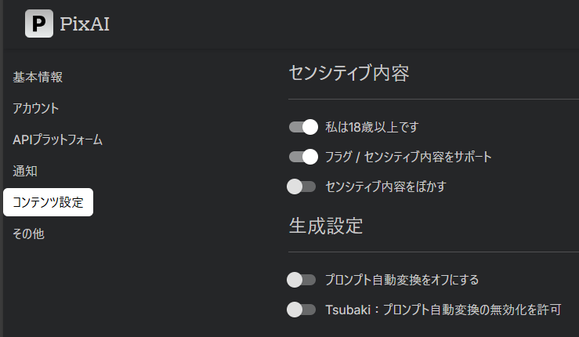Click the Tsubaki:プロンプト自動変換の無効化を許可 label

tap(443, 309)
